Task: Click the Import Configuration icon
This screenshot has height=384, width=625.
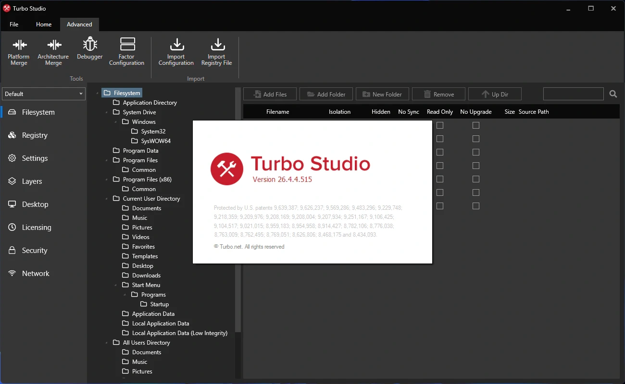Action: click(x=176, y=45)
